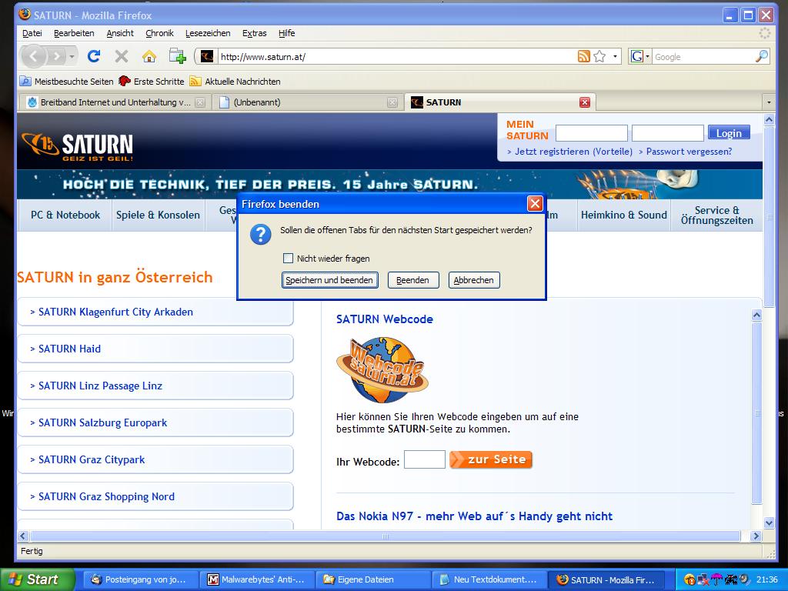The width and height of the screenshot is (788, 591).
Task: Open Spiele & Konsolen category
Action: [158, 215]
